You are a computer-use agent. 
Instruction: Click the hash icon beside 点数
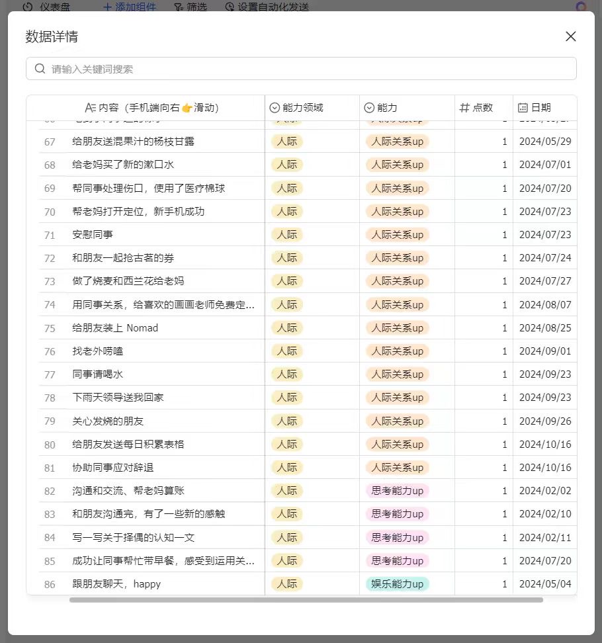464,108
